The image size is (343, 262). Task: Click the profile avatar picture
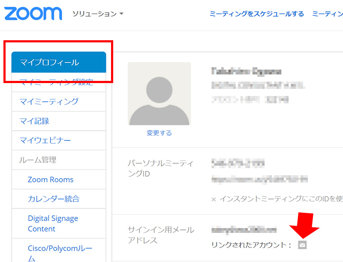point(159,93)
